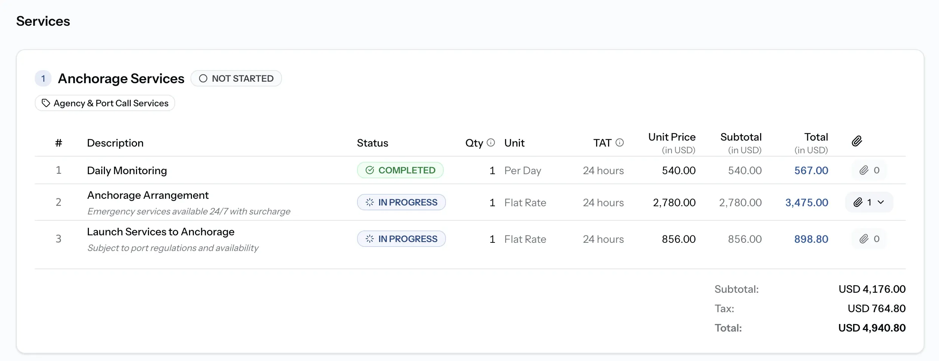Screen dimensions: 939x361
Task: Click the Status column header
Action: pyautogui.click(x=372, y=143)
